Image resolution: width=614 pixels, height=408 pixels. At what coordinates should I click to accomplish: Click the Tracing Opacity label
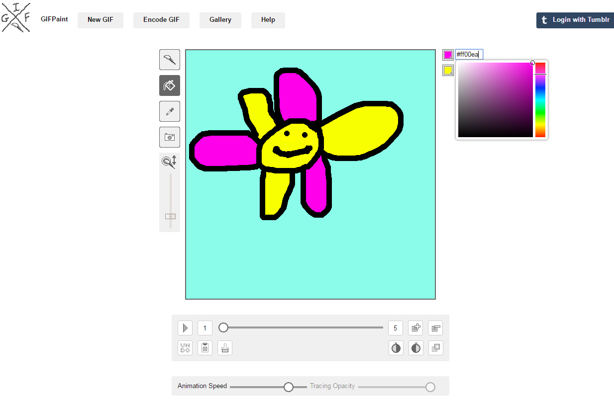(332, 386)
